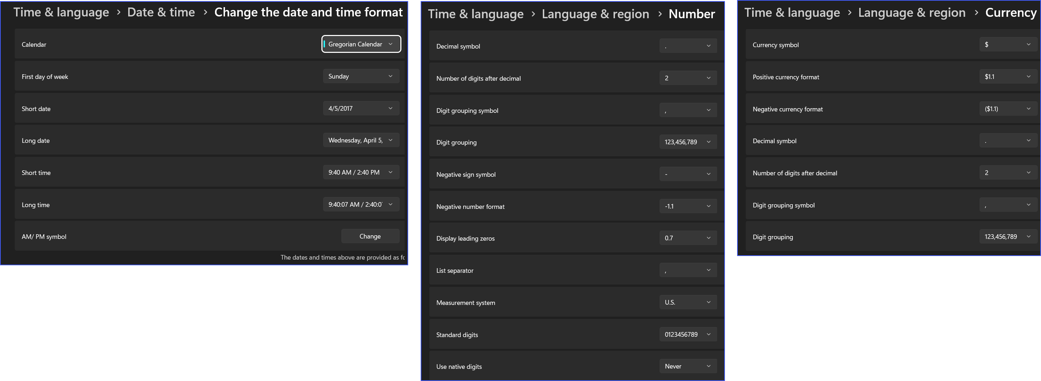Open the Use native digits dropdown
The image size is (1041, 381).
tap(688, 366)
